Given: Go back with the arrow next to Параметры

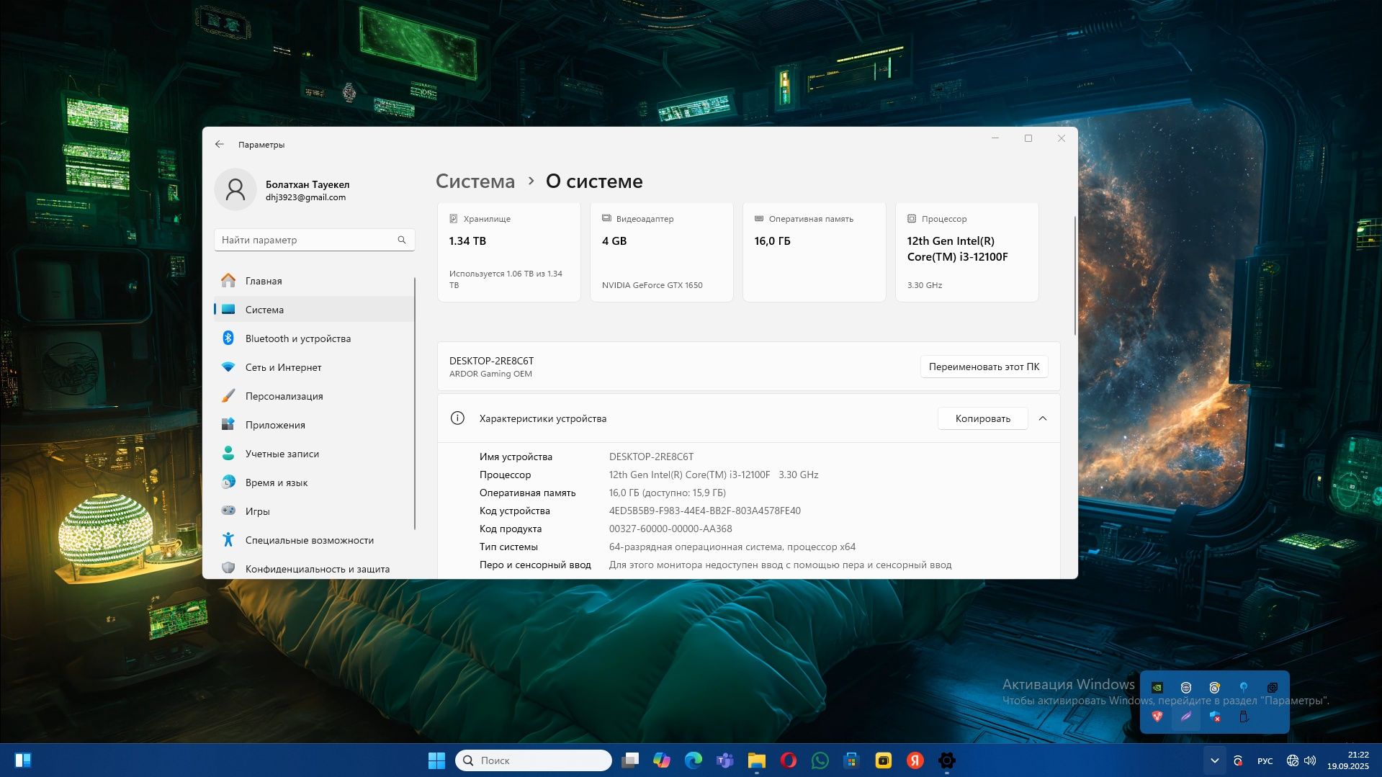Looking at the screenshot, I should 220,144.
